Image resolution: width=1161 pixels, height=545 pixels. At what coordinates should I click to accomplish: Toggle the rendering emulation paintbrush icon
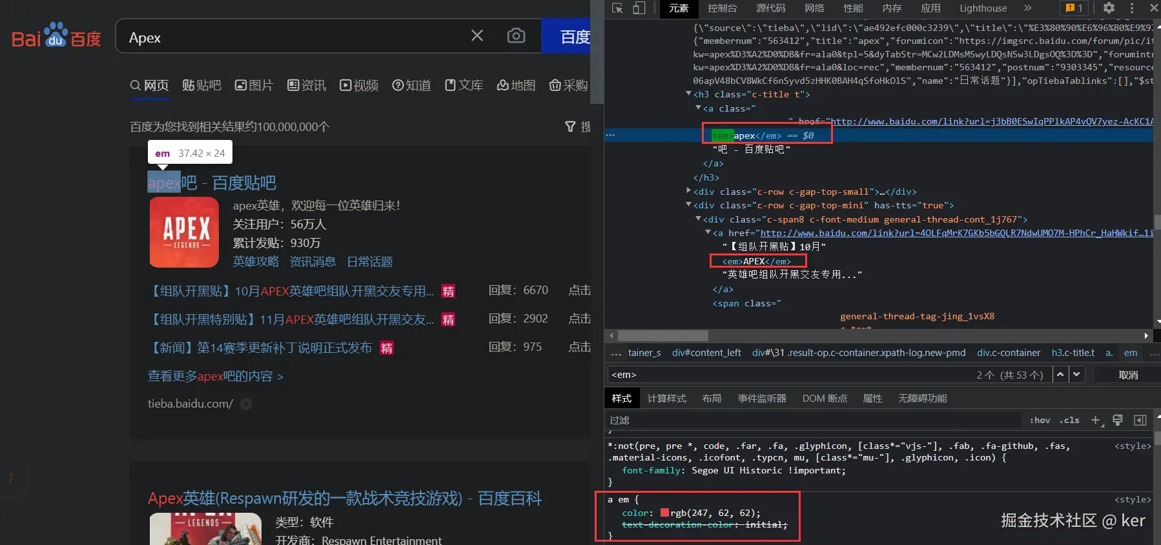(x=1118, y=420)
